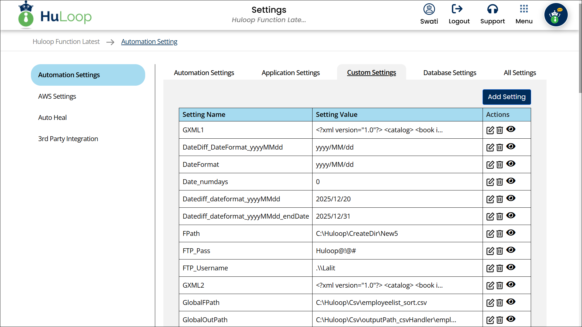This screenshot has height=327, width=582.
Task: Show FTP_Pass value with eye icon
Action: [x=511, y=250]
